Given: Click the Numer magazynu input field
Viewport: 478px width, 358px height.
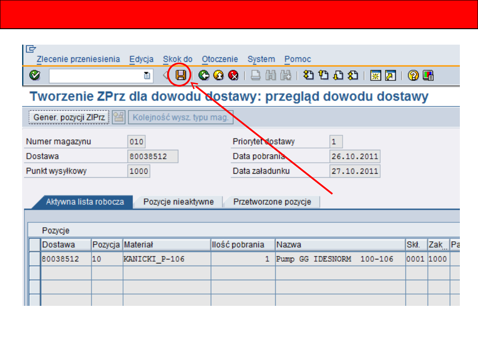Looking at the screenshot, I should (136, 142).
